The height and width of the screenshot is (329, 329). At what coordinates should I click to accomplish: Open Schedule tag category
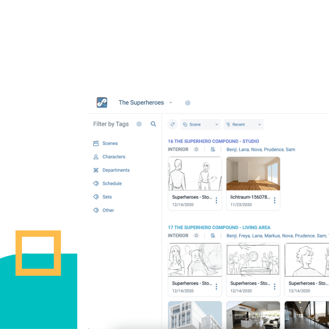point(112,183)
